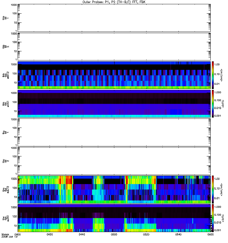
Task: Click the 0.001 value on thb scm1 colorbar
Action: 218,116
